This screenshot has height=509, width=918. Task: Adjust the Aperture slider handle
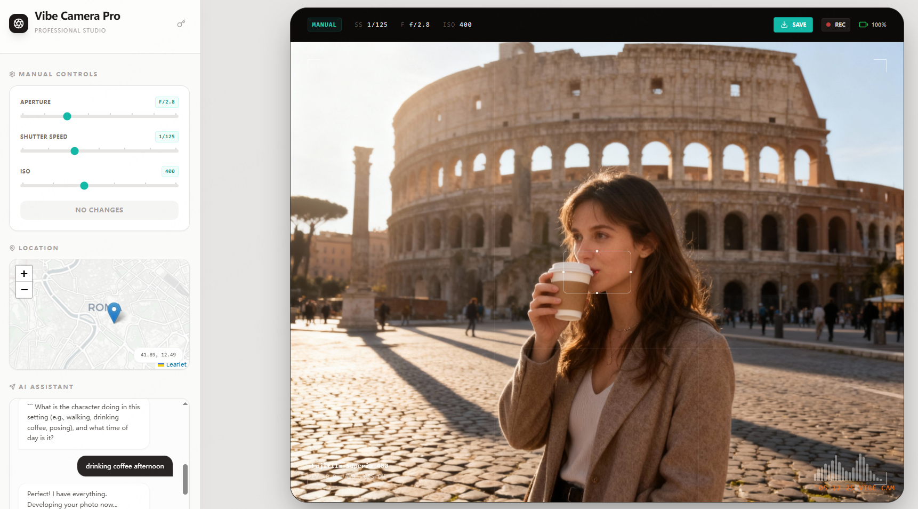(67, 116)
